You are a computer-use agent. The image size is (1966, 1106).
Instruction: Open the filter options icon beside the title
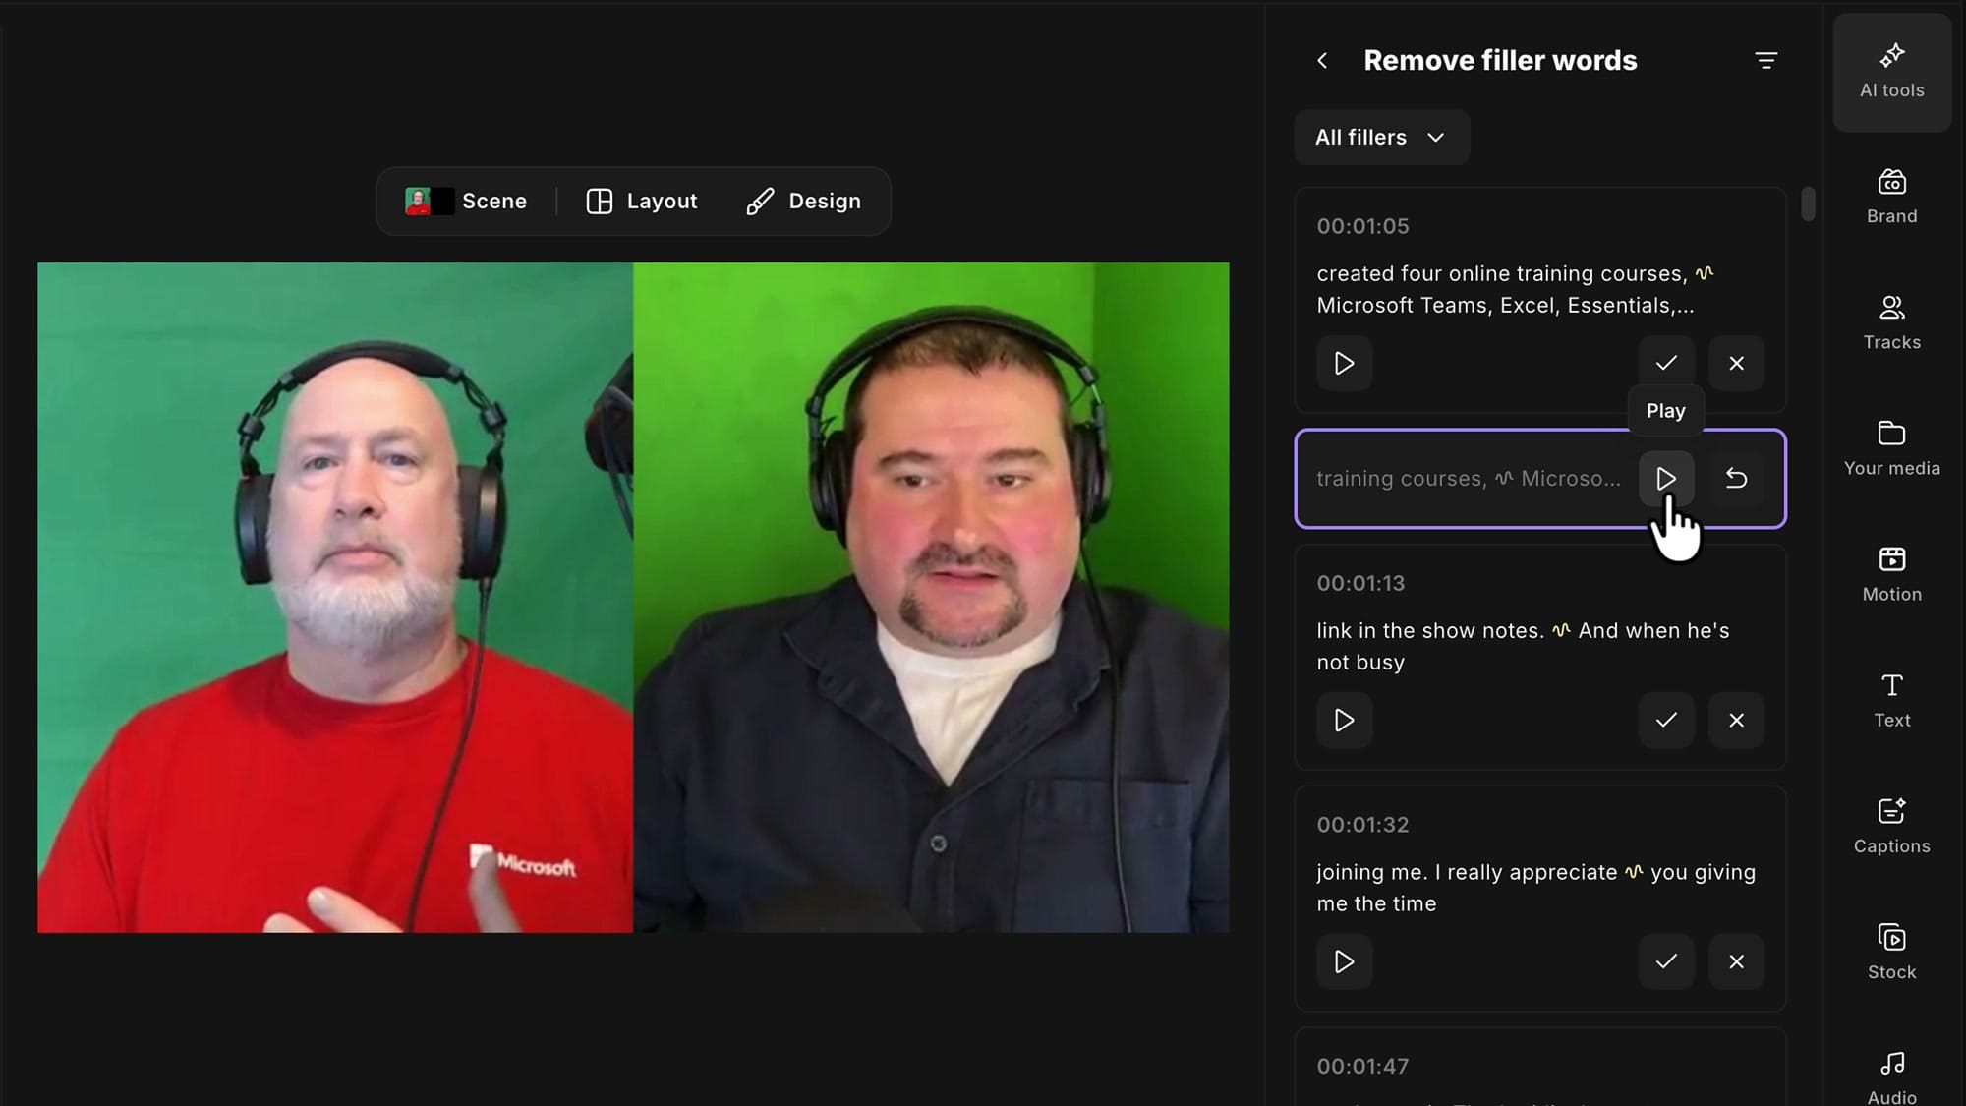coord(1765,61)
